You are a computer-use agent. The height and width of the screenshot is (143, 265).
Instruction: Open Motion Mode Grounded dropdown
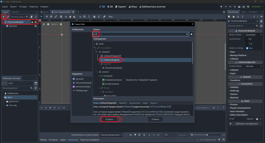(254, 35)
